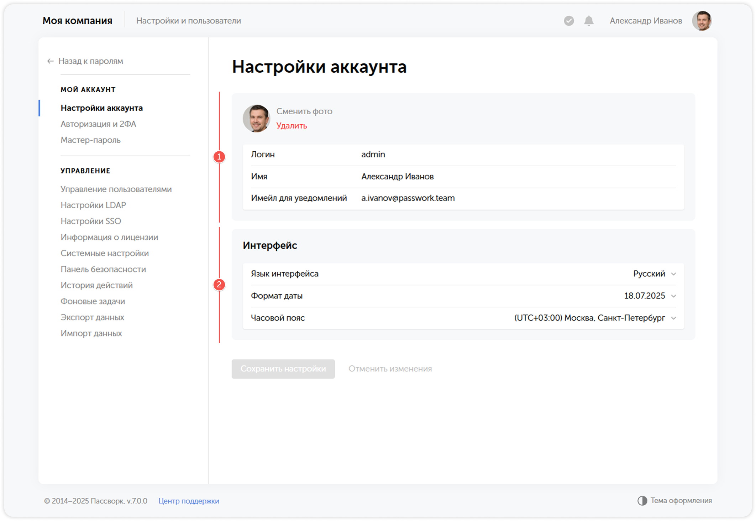This screenshot has width=756, height=521.
Task: Click user avatar in top right corner
Action: pos(702,21)
